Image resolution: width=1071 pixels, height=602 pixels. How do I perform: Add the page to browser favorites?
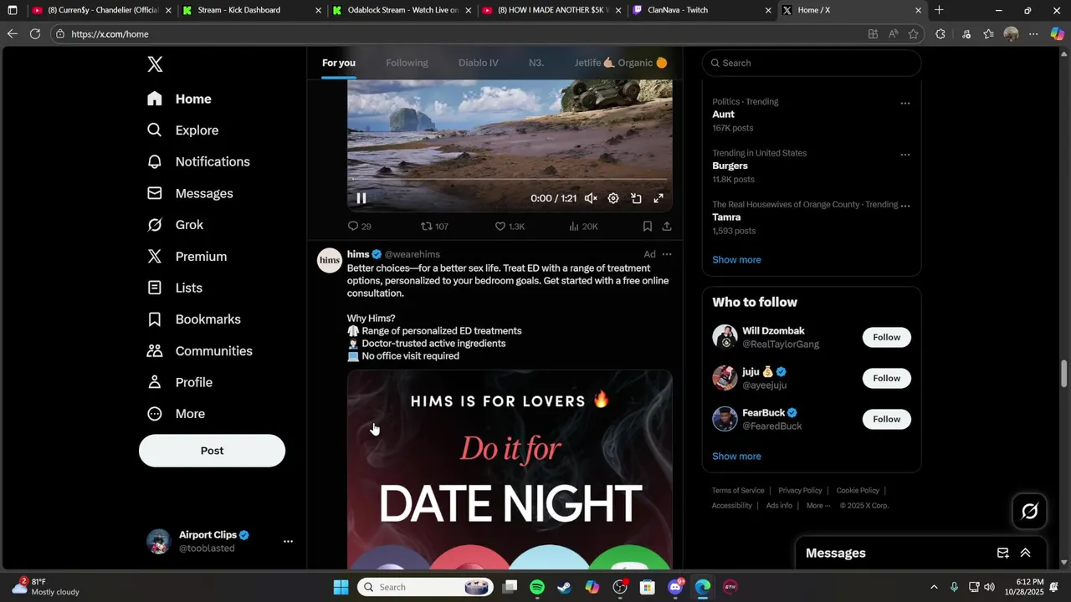point(913,33)
